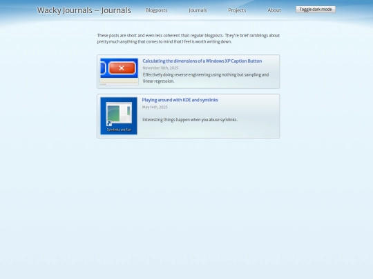Visit the About page
The width and height of the screenshot is (373, 279).
(x=274, y=10)
